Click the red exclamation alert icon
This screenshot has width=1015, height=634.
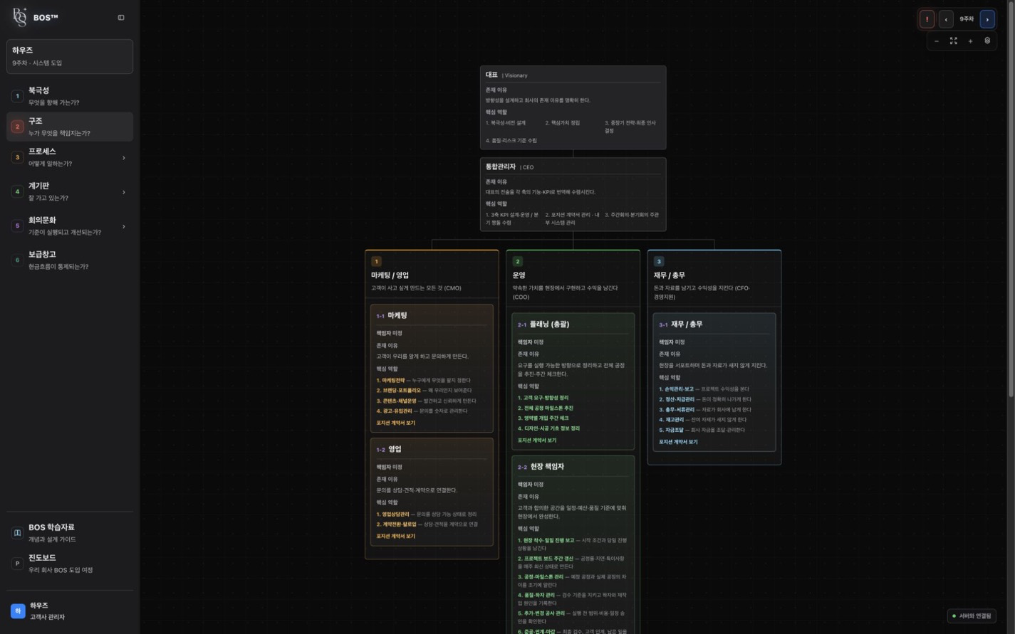[927, 19]
